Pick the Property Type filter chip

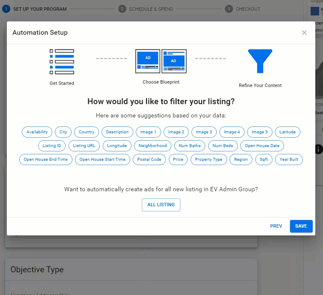click(209, 160)
